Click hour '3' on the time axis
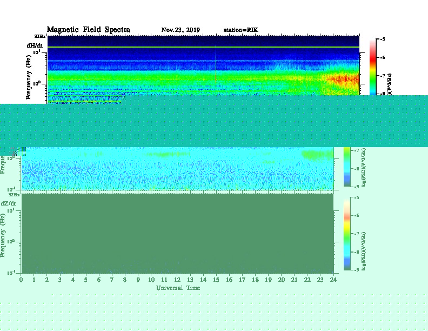 pos(60,280)
